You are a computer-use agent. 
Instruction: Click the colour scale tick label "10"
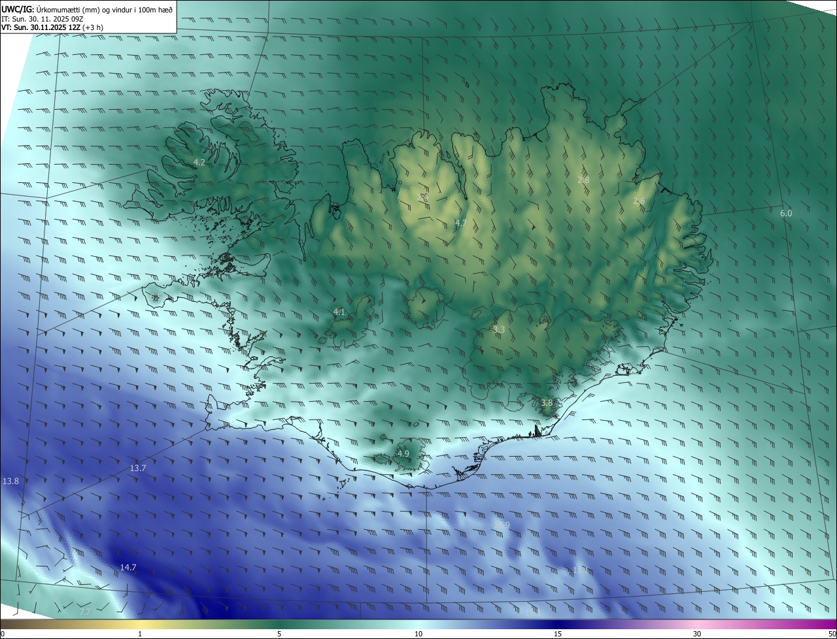(418, 634)
